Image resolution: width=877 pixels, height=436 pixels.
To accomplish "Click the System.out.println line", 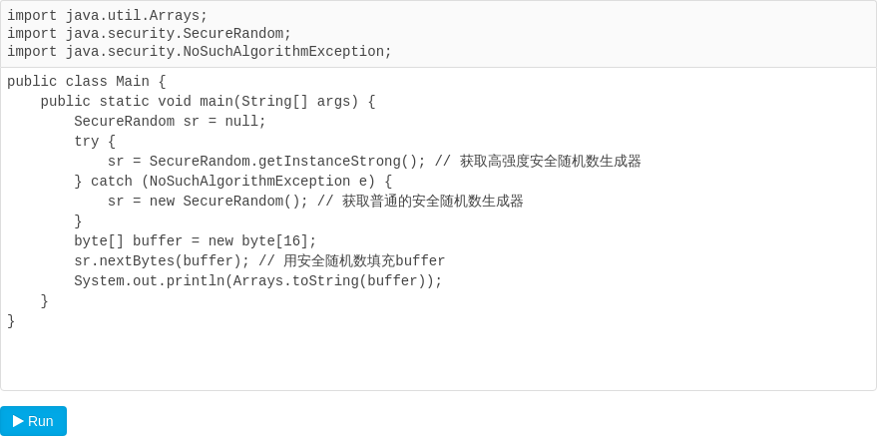I will 258,280.
